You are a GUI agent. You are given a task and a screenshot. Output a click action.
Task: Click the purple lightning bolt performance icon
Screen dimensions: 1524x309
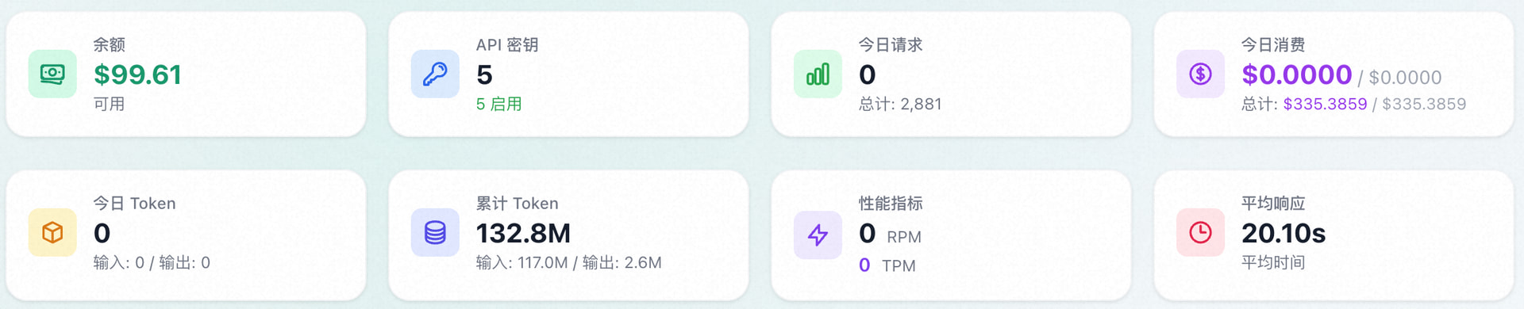point(818,235)
